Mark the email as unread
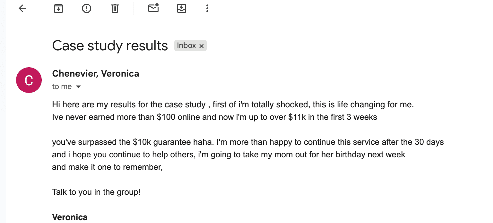493x223 pixels. pos(153,8)
